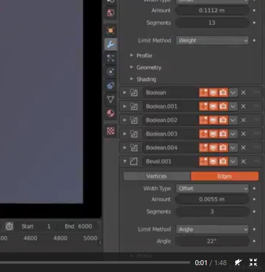Open the Object properties tab icon
The width and height of the screenshot is (265, 272).
point(111,30)
